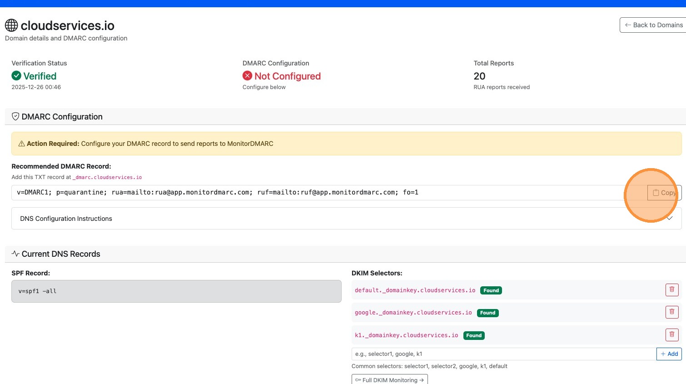
Task: Delete the google._domainkey selector
Action: pos(672,312)
